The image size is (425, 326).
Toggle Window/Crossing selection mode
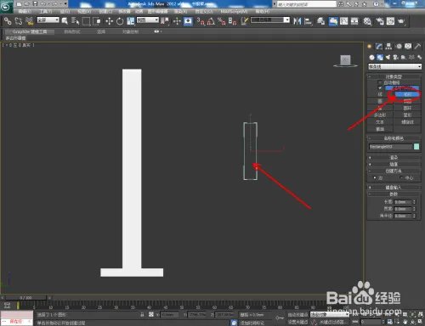(97, 21)
